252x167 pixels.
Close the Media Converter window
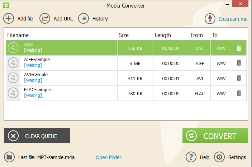pyautogui.click(x=240, y=4)
